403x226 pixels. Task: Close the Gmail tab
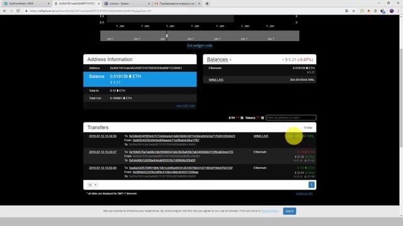pyautogui.click(x=199, y=4)
